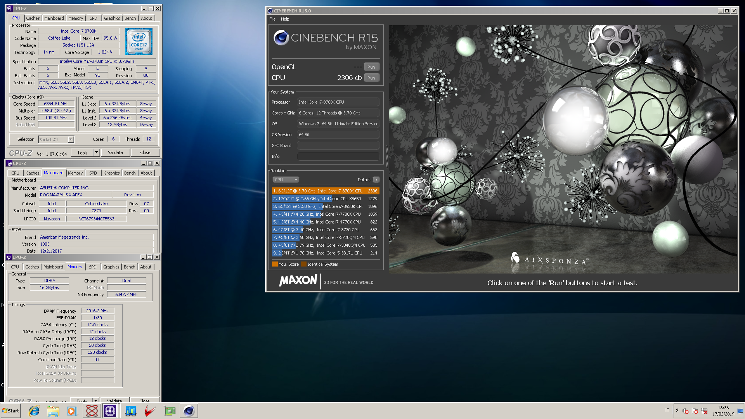Click Close button in top CPU-Z window

click(x=145, y=152)
